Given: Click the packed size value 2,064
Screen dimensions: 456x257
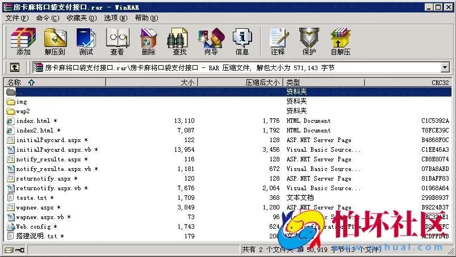Looking at the screenshot, I should pyautogui.click(x=271, y=189).
